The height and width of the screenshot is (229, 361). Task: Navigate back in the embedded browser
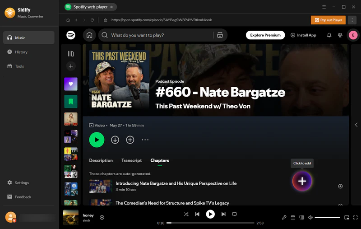76,20
